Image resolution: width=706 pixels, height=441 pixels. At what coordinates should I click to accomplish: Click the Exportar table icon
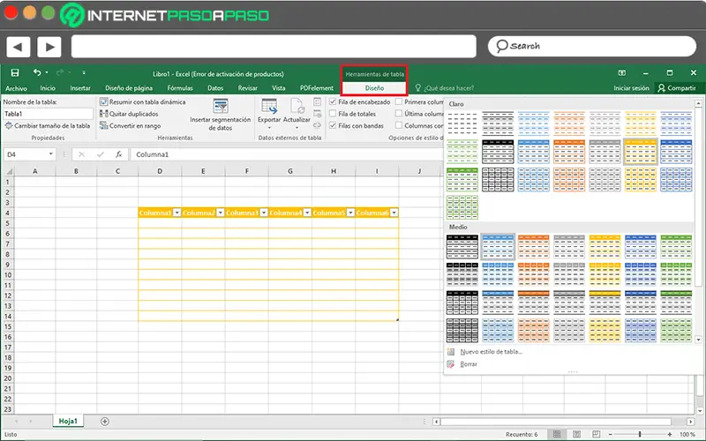tap(268, 106)
